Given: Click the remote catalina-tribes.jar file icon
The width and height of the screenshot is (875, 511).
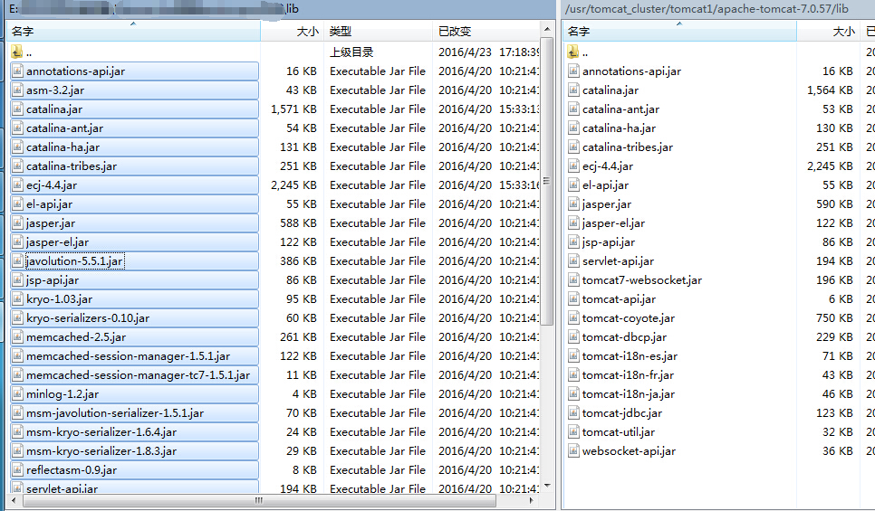Looking at the screenshot, I should click(x=573, y=147).
